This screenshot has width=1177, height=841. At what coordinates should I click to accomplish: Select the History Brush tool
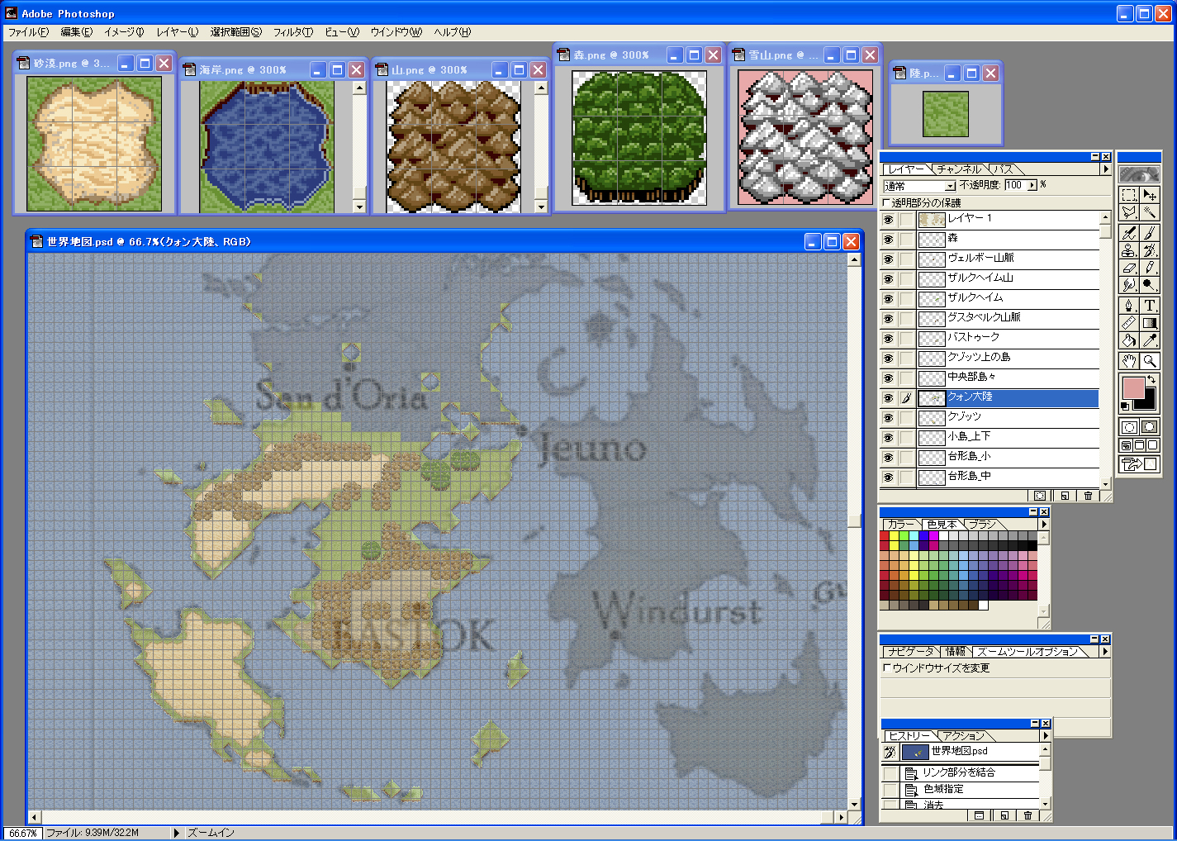[1150, 250]
